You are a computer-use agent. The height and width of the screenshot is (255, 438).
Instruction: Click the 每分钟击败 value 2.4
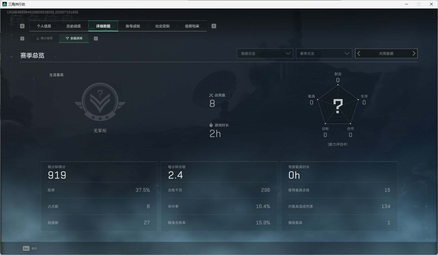176,175
